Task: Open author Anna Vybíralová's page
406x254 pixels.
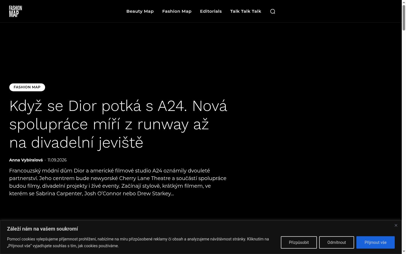Action: pyautogui.click(x=26, y=160)
